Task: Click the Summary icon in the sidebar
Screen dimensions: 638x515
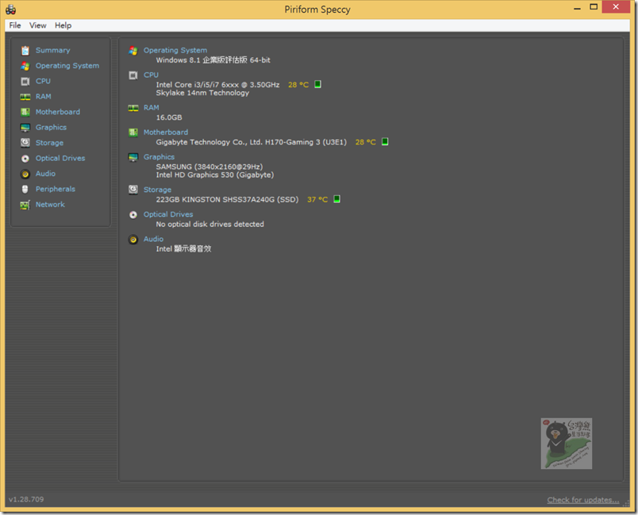Action: [x=25, y=51]
